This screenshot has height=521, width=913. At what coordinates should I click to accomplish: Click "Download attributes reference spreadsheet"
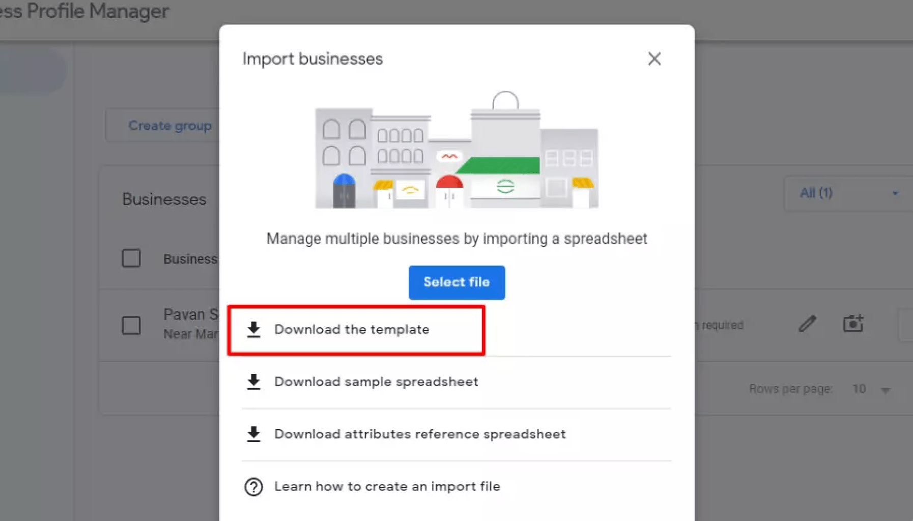[420, 434]
